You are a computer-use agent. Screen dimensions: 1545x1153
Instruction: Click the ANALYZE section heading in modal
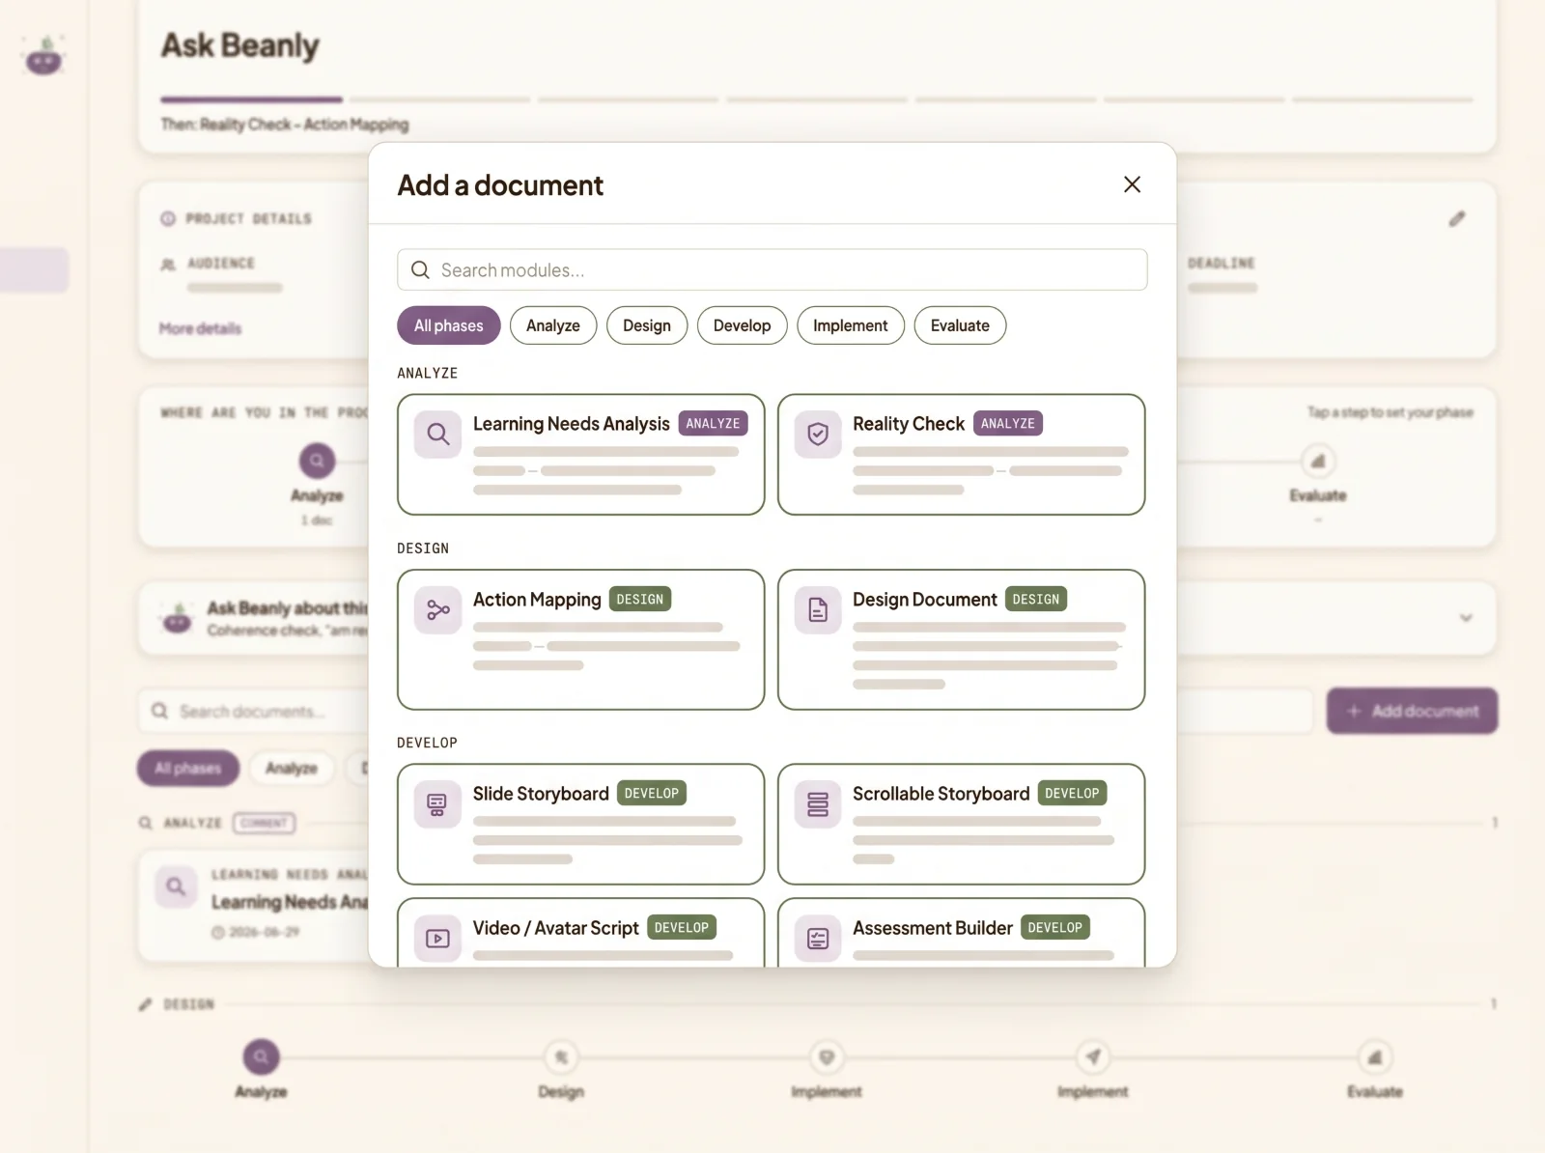(x=427, y=373)
